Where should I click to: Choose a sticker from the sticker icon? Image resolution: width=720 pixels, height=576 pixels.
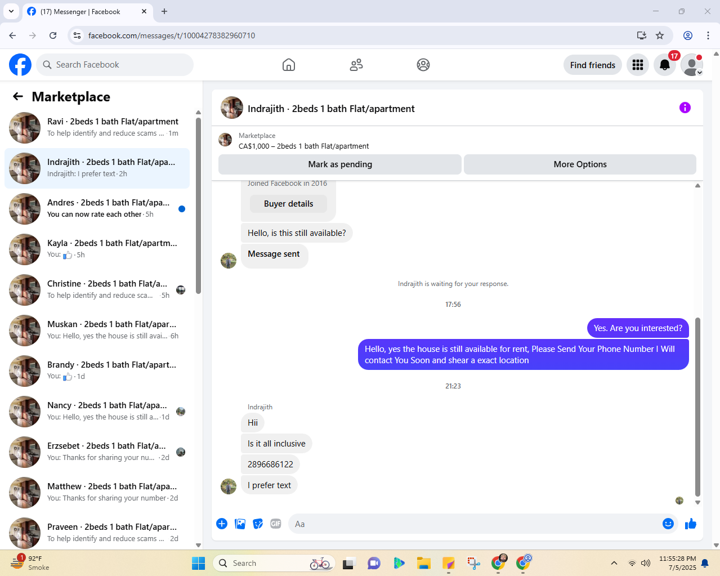pos(258,524)
